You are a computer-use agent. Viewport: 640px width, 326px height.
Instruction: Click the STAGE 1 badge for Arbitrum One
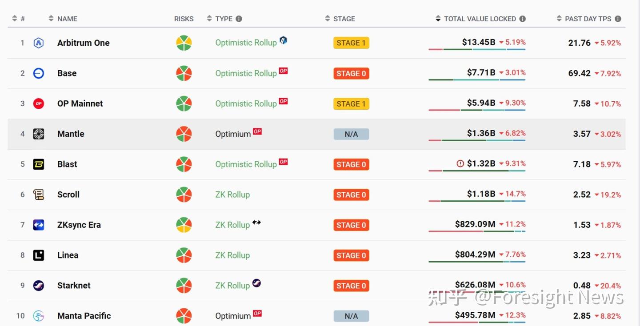tap(351, 43)
